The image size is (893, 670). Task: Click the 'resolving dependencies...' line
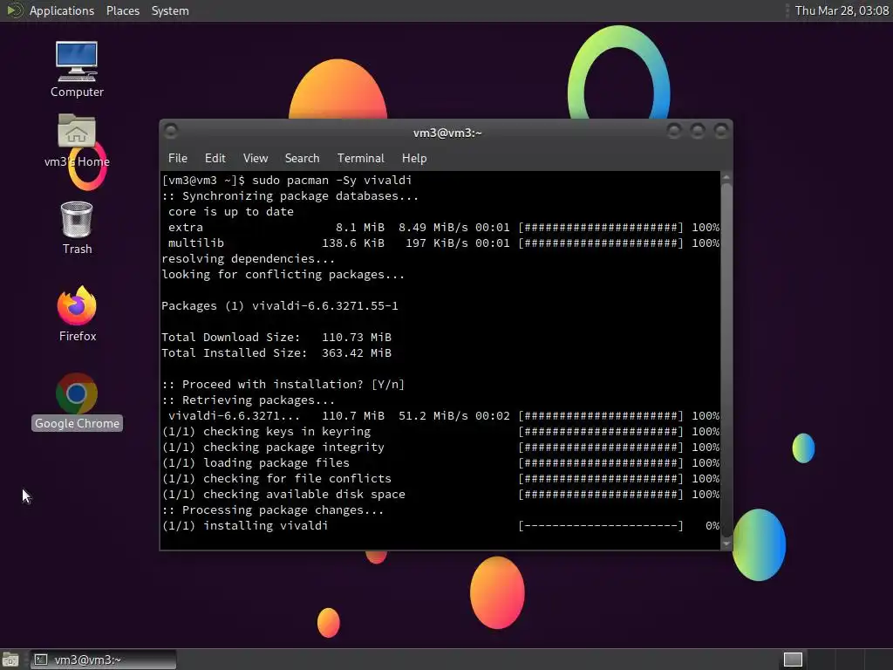(x=249, y=258)
